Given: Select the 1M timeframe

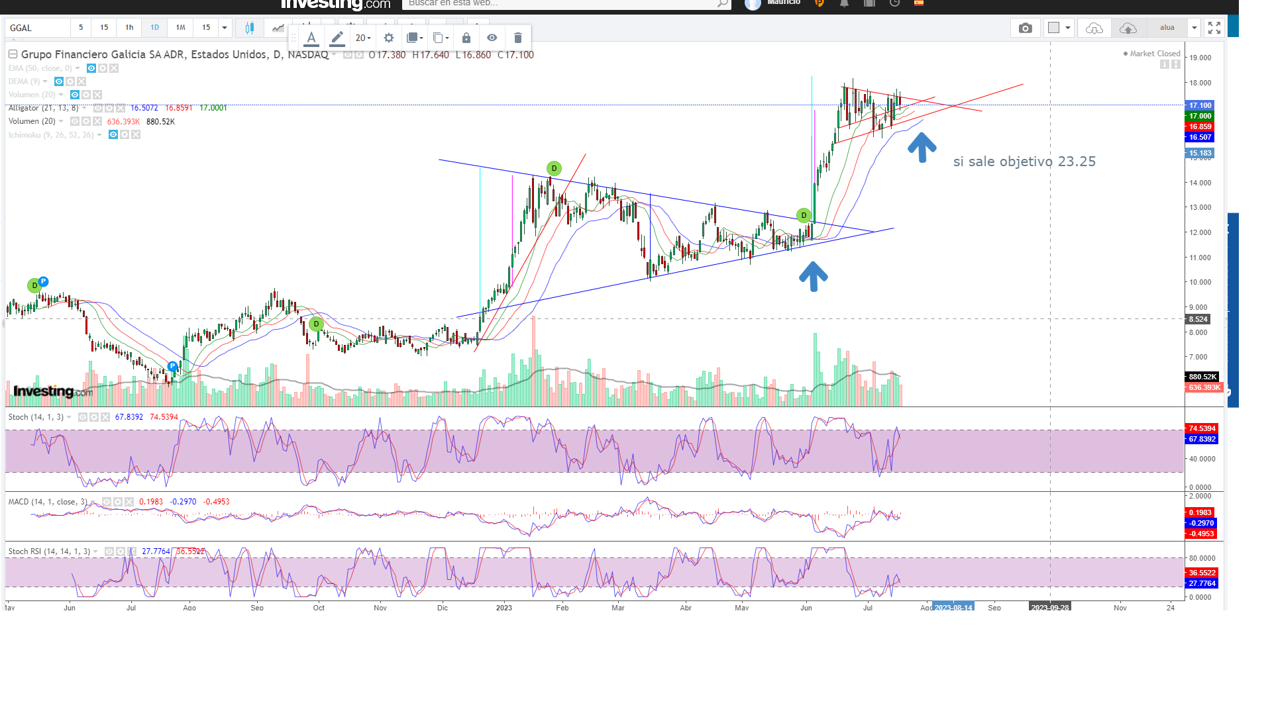Looking at the screenshot, I should pos(180,28).
